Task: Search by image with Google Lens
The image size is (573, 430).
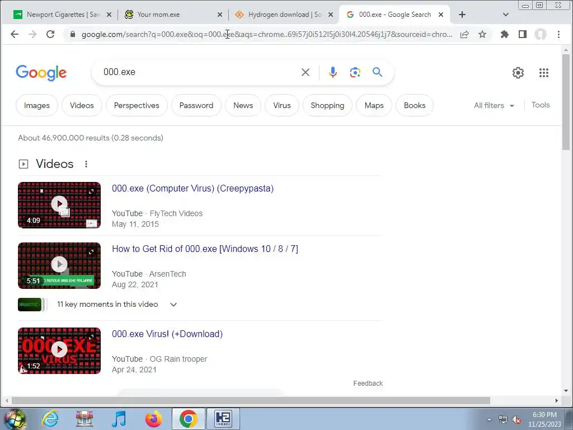Action: pos(355,72)
